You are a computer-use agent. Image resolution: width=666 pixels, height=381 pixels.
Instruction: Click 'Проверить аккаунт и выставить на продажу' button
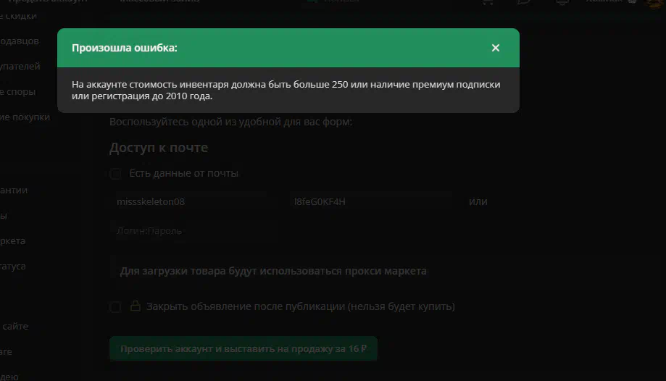[243, 348]
